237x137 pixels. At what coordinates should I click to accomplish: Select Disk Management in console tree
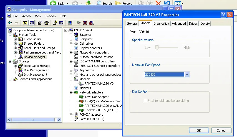(x=36, y=75)
